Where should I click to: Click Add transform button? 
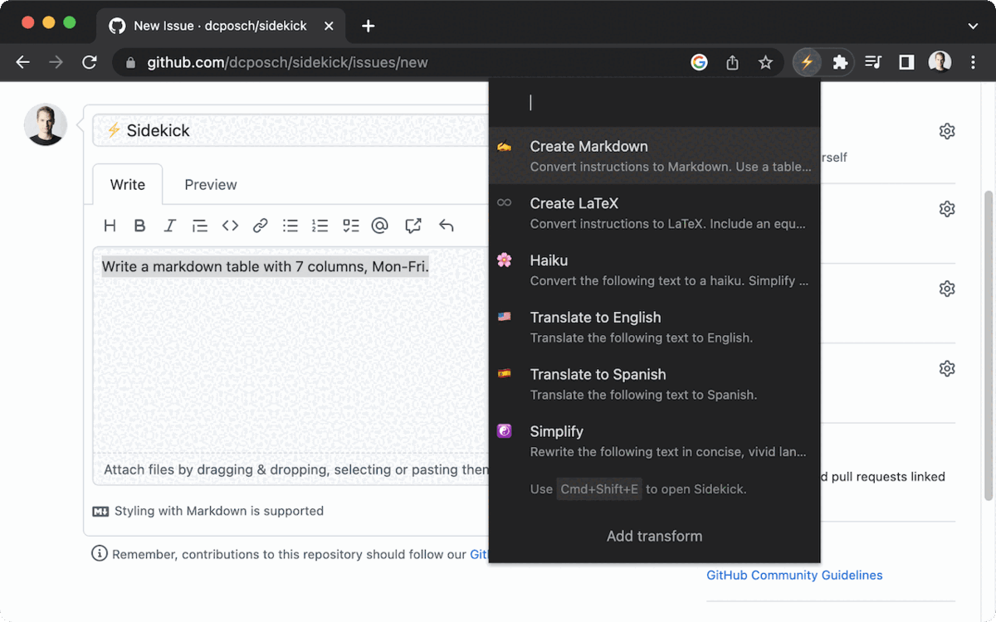coord(654,536)
